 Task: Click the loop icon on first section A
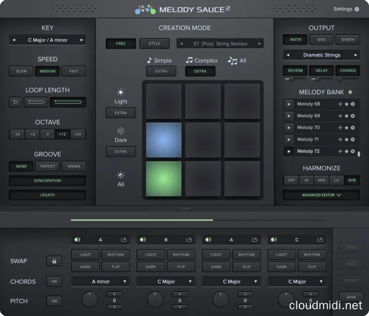click(124, 240)
